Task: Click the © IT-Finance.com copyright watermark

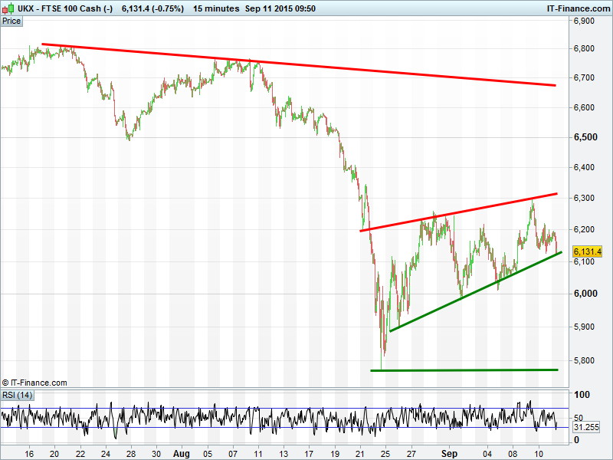Action: coord(35,383)
